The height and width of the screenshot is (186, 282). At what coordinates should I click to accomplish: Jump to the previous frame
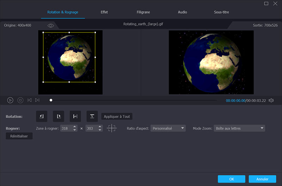(x=30, y=100)
